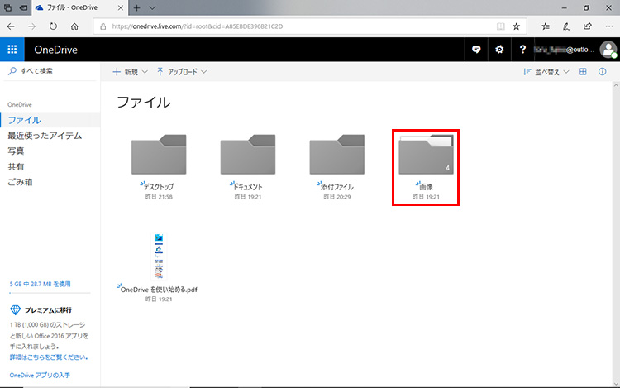Open the chat message icon in header
620x388 pixels.
coord(476,50)
